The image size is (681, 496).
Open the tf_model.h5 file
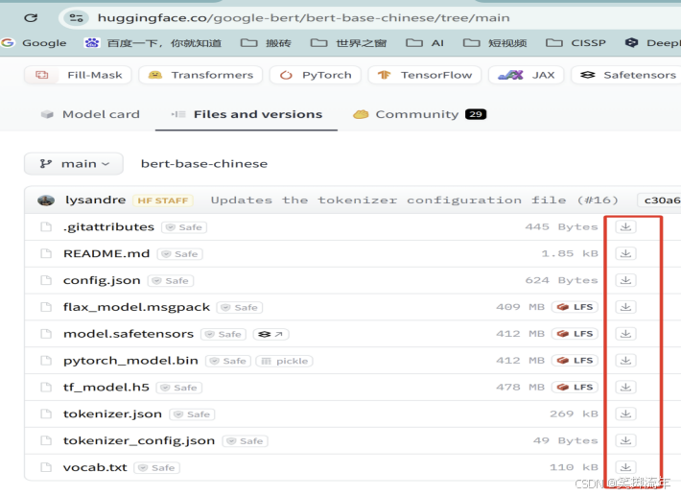point(106,387)
